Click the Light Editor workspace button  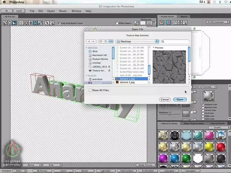click(106, 171)
